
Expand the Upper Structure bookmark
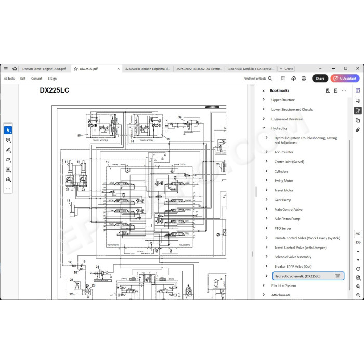[x=264, y=100]
